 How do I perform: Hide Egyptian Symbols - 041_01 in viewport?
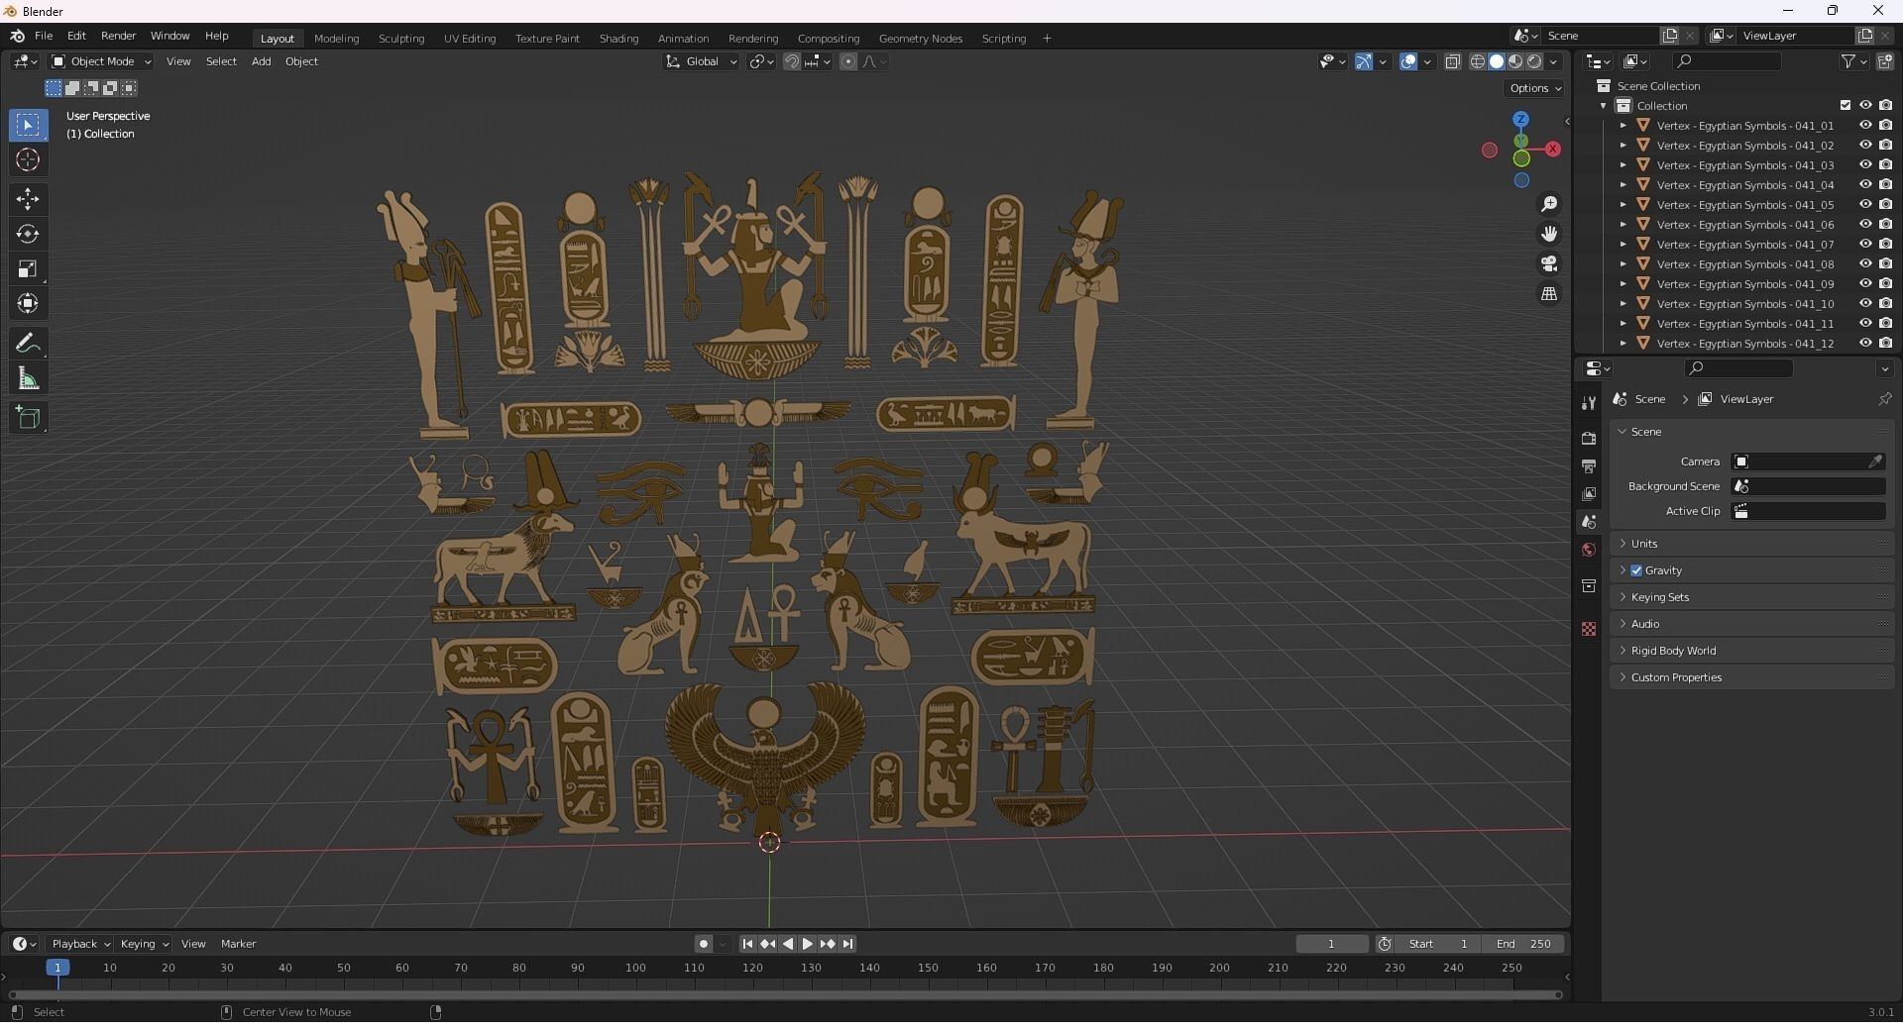[x=1865, y=126]
